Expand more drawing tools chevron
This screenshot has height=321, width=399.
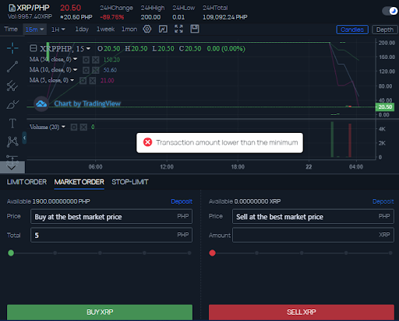(12, 168)
